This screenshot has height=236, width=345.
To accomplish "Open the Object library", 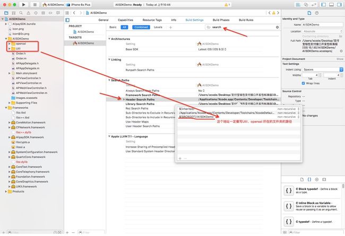I will (x=317, y=179).
